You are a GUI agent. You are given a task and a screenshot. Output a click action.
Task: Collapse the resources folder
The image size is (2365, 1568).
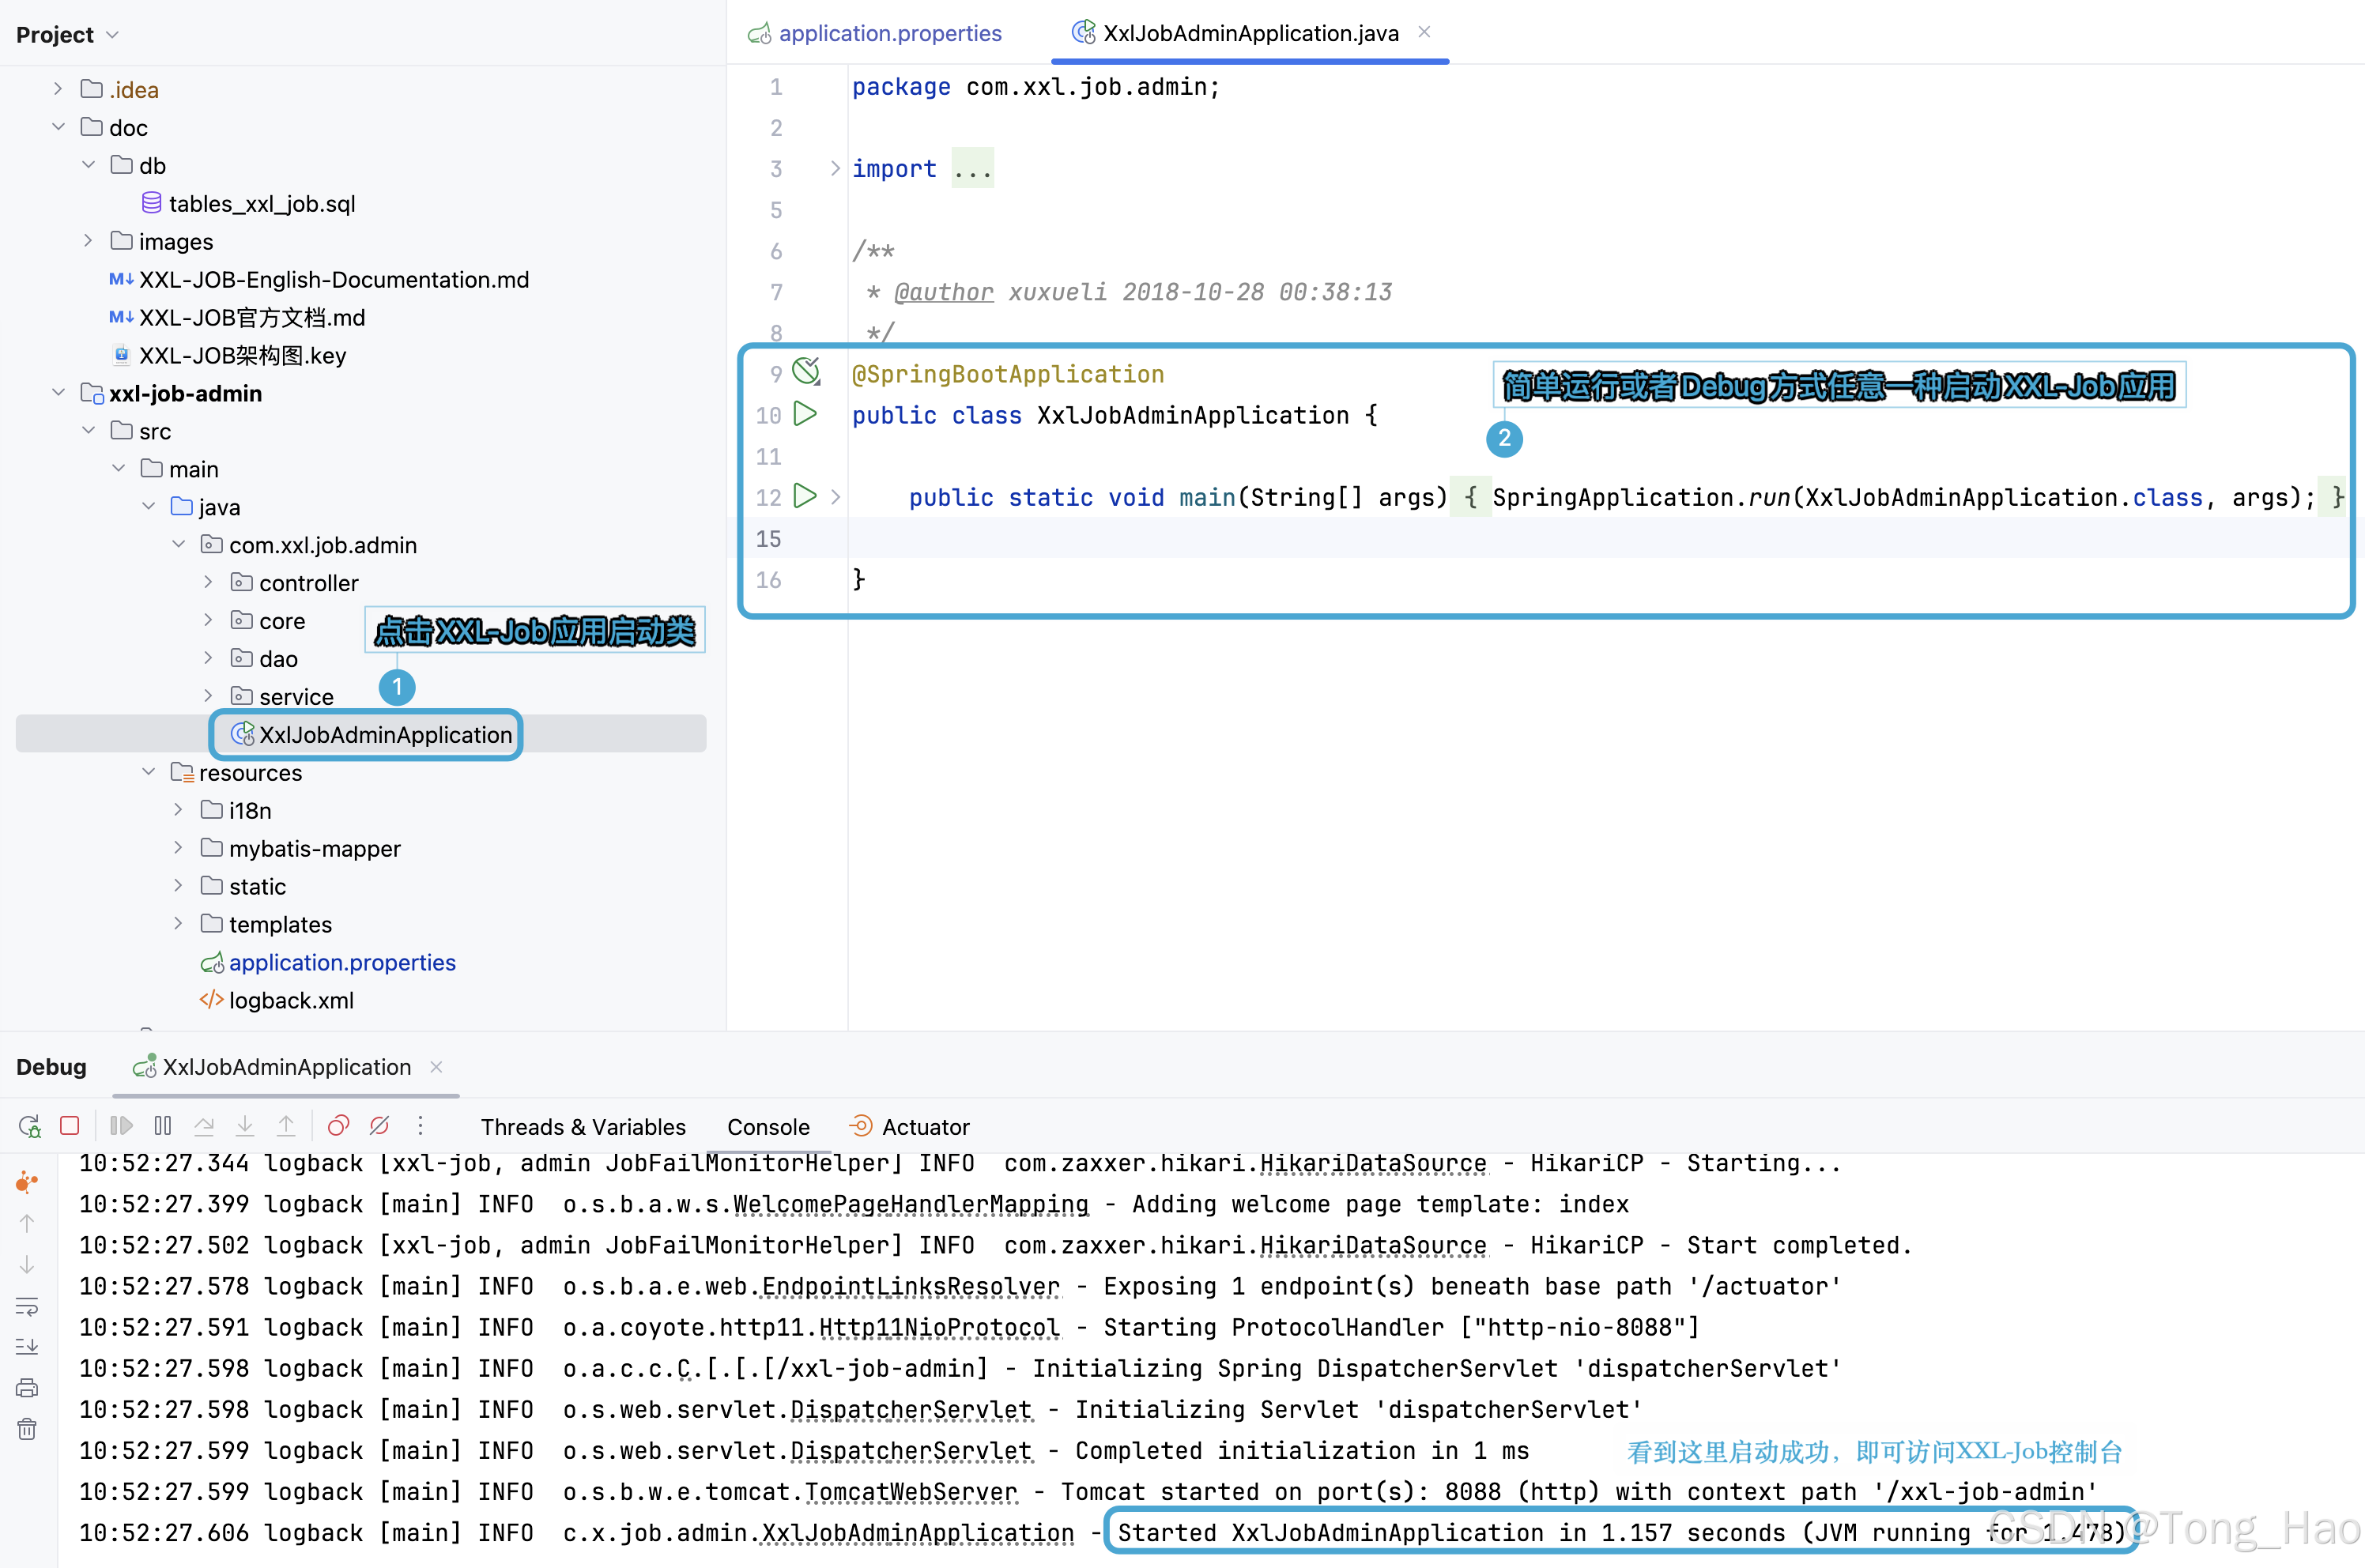click(148, 772)
